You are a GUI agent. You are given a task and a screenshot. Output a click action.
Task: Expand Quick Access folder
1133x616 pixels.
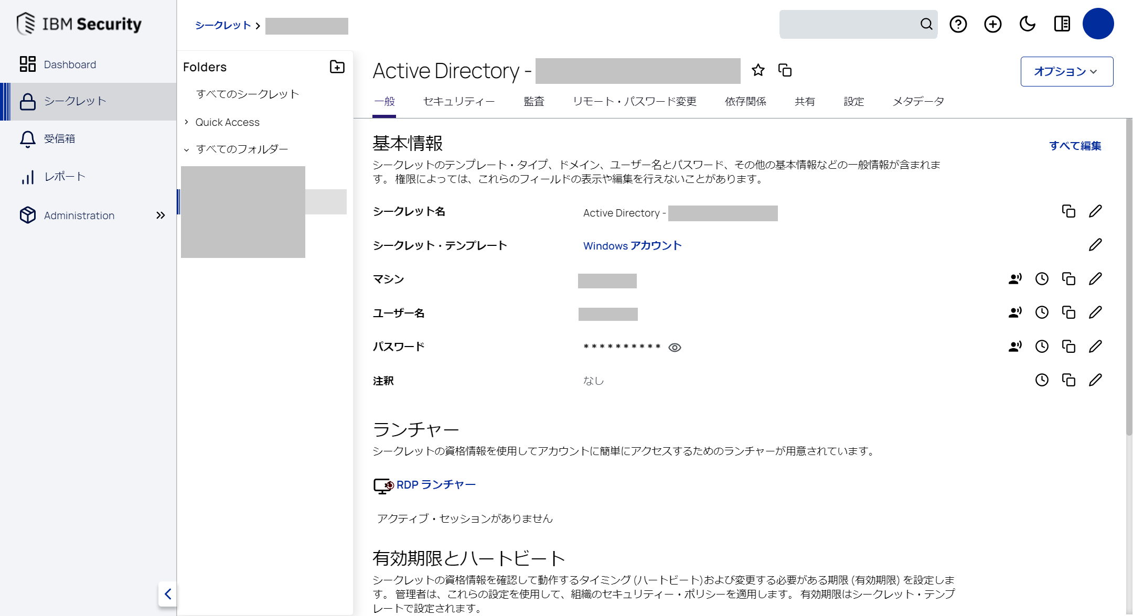[x=186, y=122]
